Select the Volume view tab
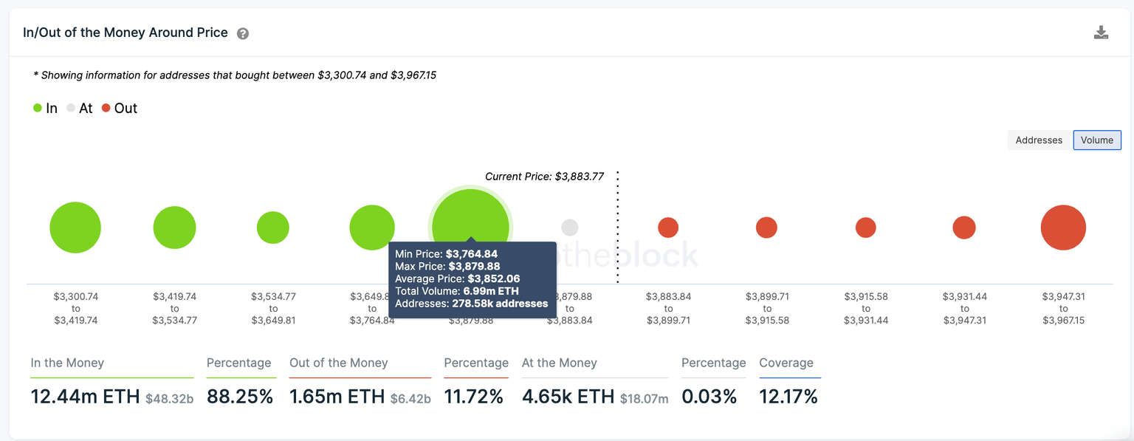The image size is (1134, 441). tap(1097, 140)
